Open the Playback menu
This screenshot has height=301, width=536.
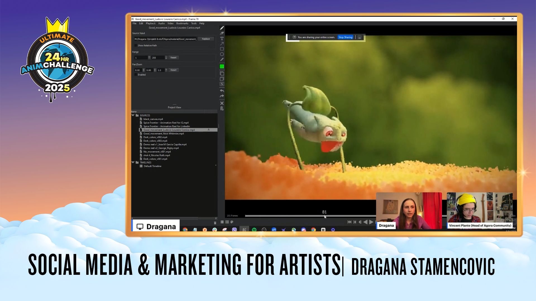click(x=150, y=23)
